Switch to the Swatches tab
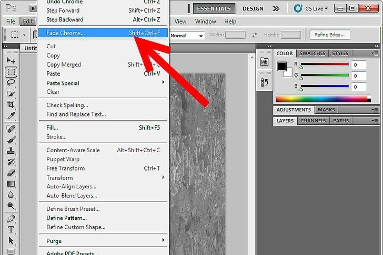Image resolution: width=383 pixels, height=255 pixels. tap(311, 54)
